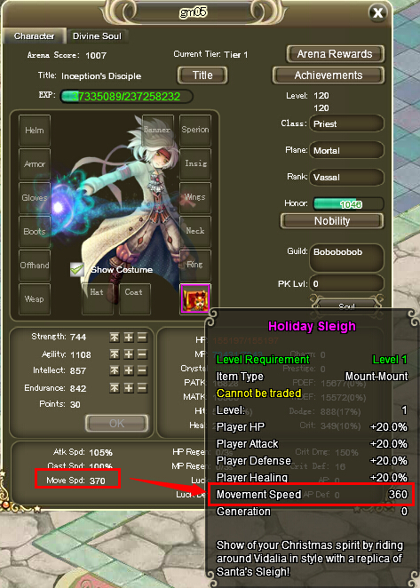This screenshot has width=420, height=588.
Task: Open the Nobility panel
Action: pyautogui.click(x=332, y=221)
